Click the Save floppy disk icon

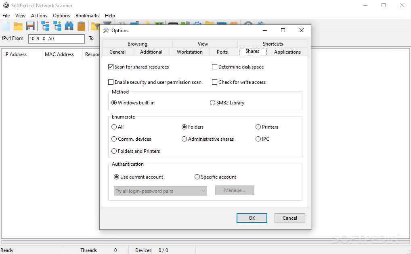pyautogui.click(x=30, y=26)
